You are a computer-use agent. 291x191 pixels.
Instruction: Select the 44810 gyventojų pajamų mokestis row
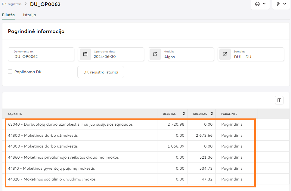coord(51,168)
